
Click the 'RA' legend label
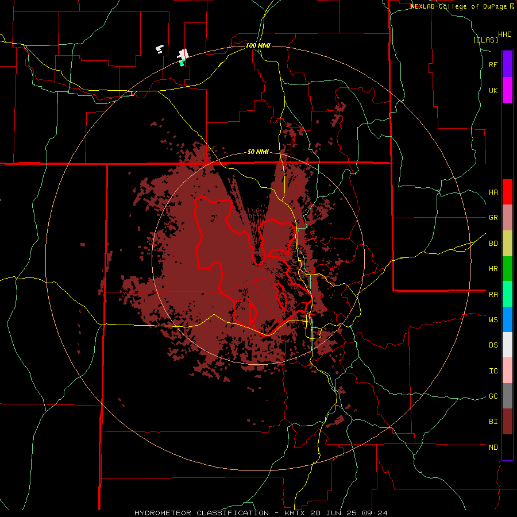pyautogui.click(x=493, y=295)
